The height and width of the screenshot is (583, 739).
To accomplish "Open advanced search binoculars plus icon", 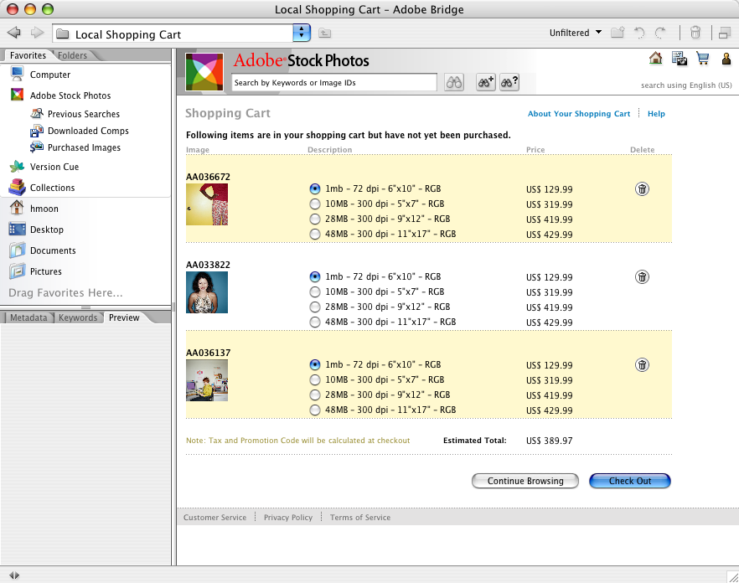I will [485, 82].
